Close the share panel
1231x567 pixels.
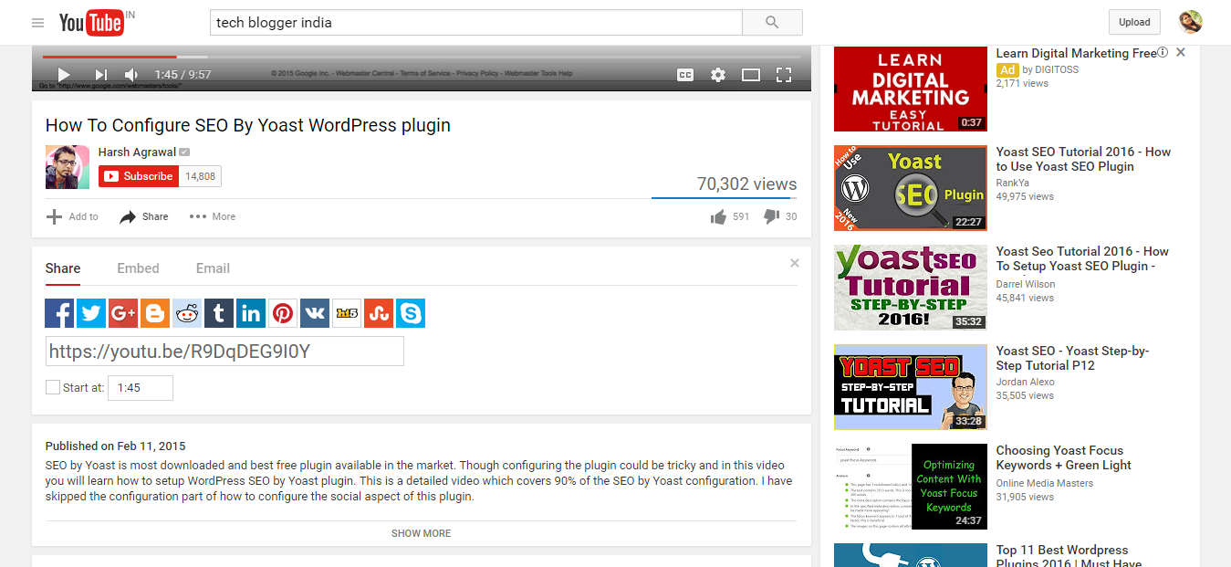[794, 263]
